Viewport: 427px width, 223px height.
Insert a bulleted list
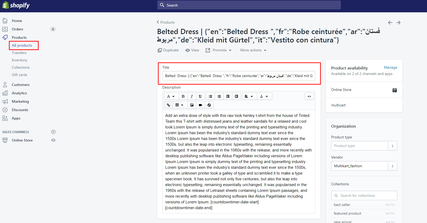pyautogui.click(x=210, y=96)
